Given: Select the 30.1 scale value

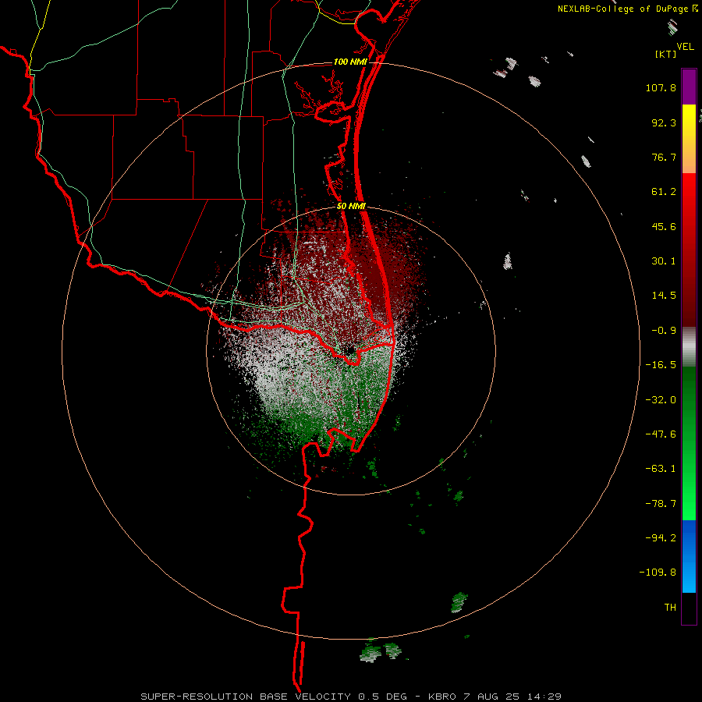Looking at the screenshot, I should (x=664, y=261).
